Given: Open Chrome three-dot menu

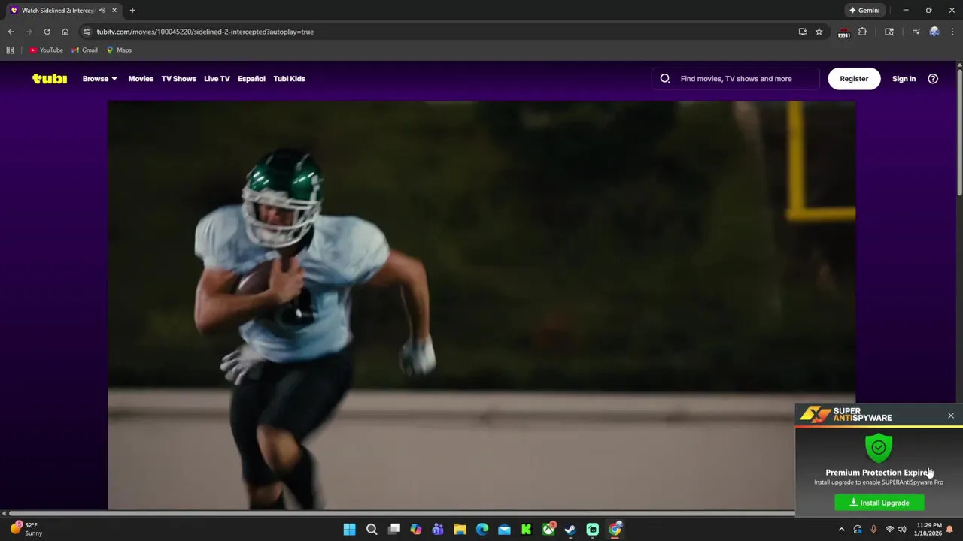Looking at the screenshot, I should [x=952, y=32].
